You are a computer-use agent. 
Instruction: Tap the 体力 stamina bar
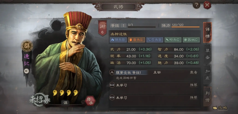click(185, 27)
